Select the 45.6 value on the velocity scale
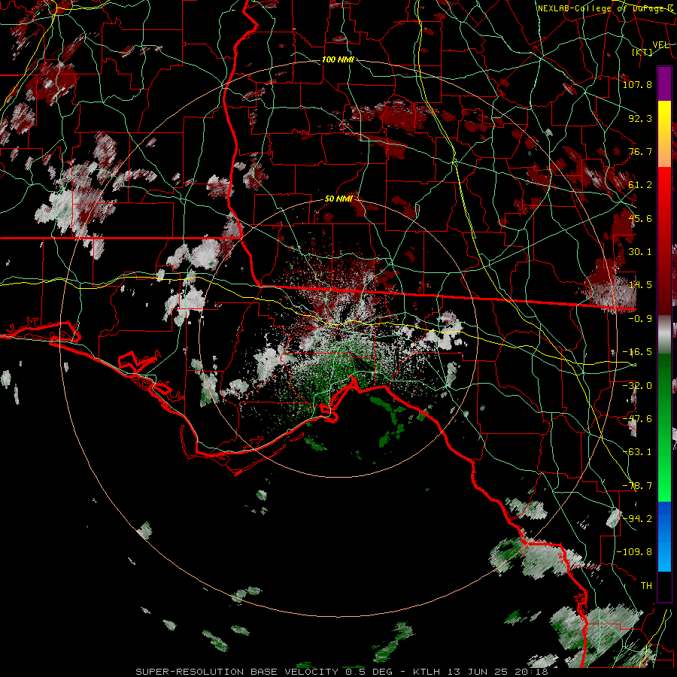This screenshot has width=677, height=677. (640, 218)
